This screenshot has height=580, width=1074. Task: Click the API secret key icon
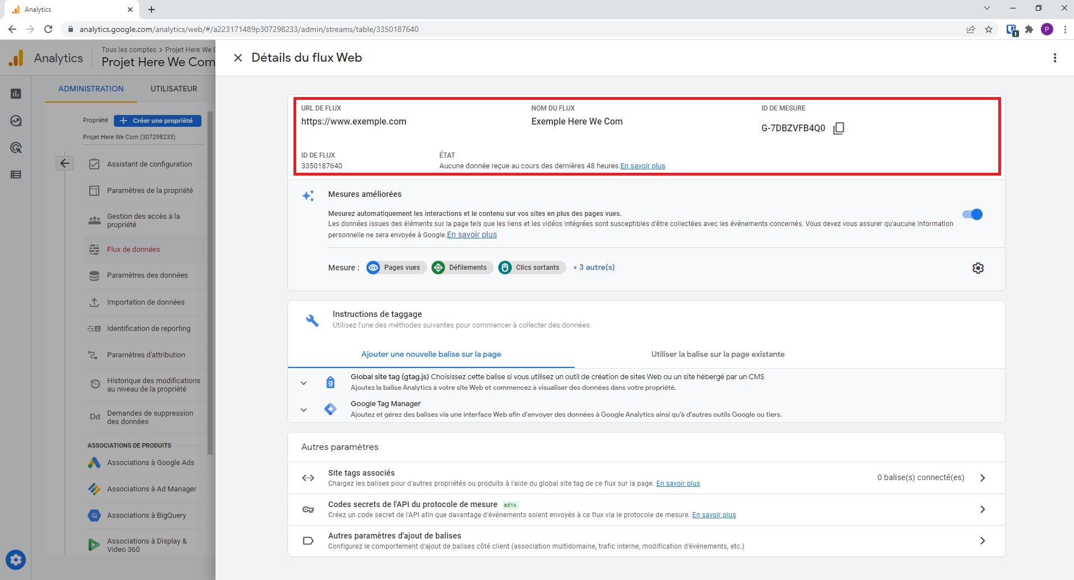(x=308, y=509)
